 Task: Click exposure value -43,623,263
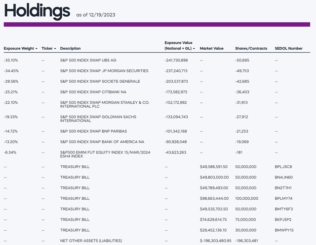(x=175, y=153)
